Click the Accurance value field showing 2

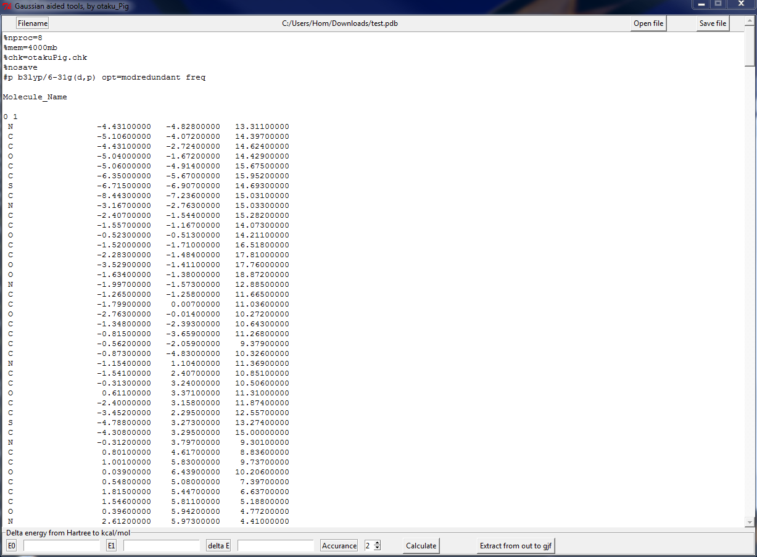click(369, 545)
